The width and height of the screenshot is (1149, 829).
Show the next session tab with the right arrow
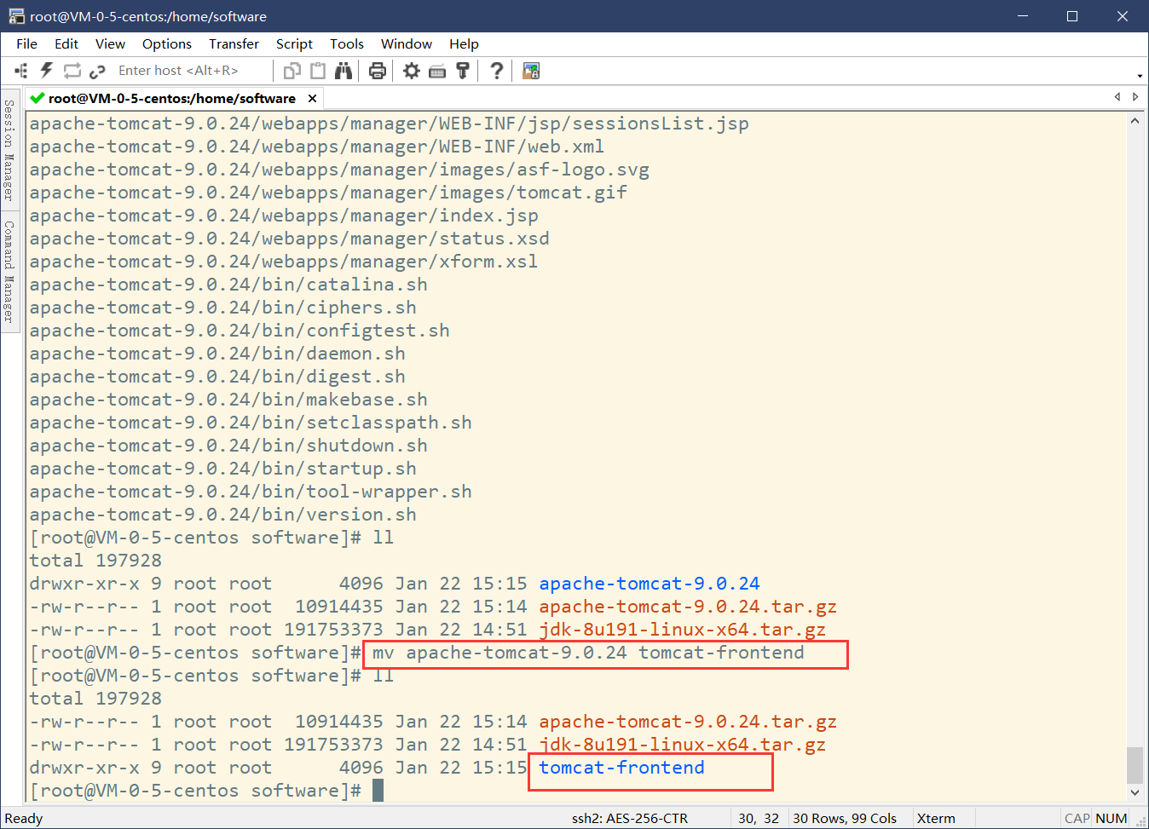(1135, 97)
